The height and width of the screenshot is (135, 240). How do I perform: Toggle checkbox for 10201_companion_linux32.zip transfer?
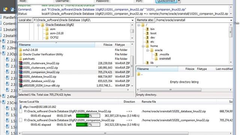click(x=21, y=120)
